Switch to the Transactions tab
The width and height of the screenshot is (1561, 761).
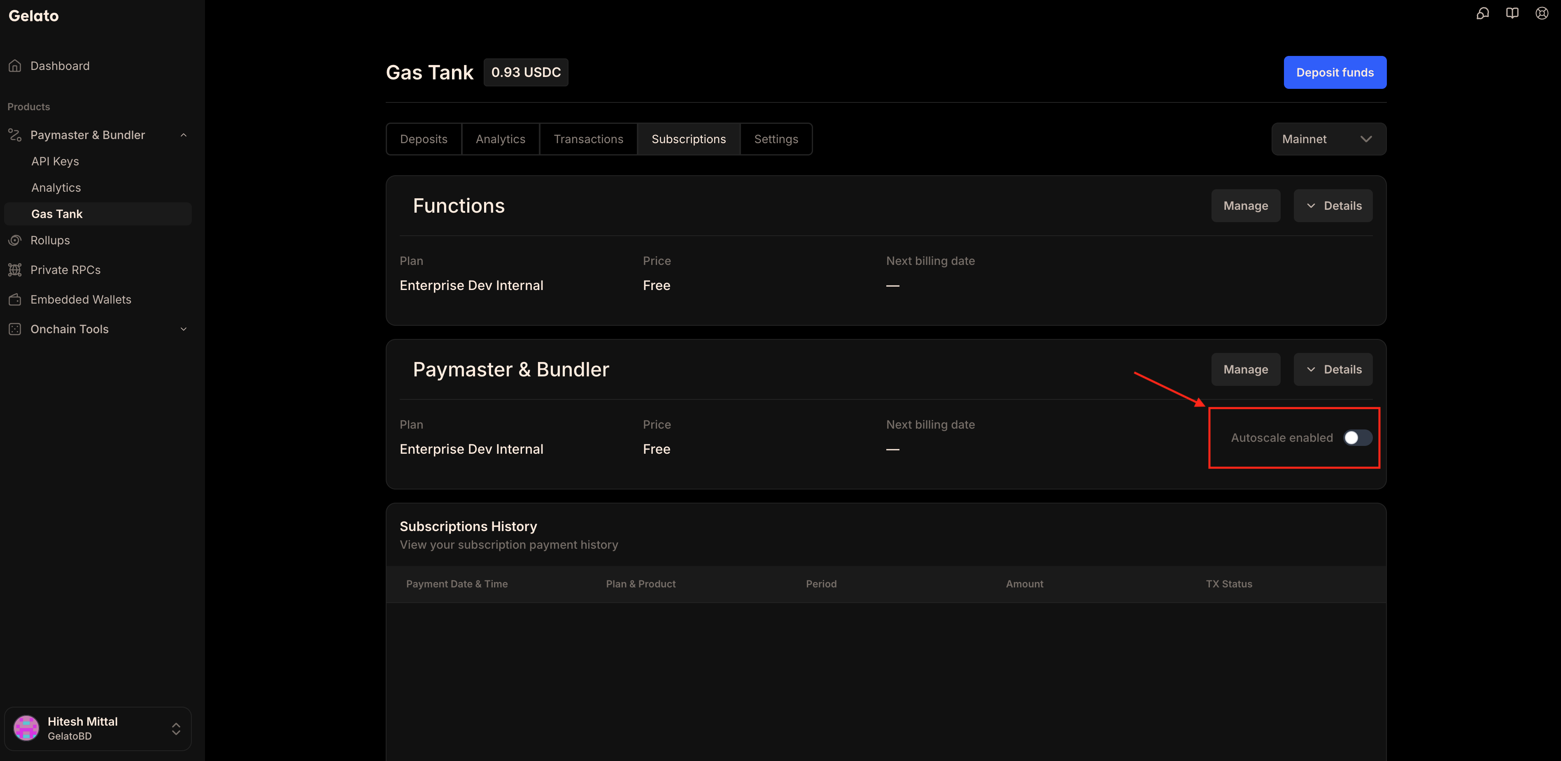588,139
